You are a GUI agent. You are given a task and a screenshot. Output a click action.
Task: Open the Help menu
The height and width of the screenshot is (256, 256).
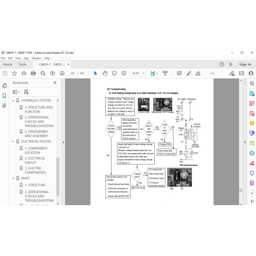pos(47,58)
